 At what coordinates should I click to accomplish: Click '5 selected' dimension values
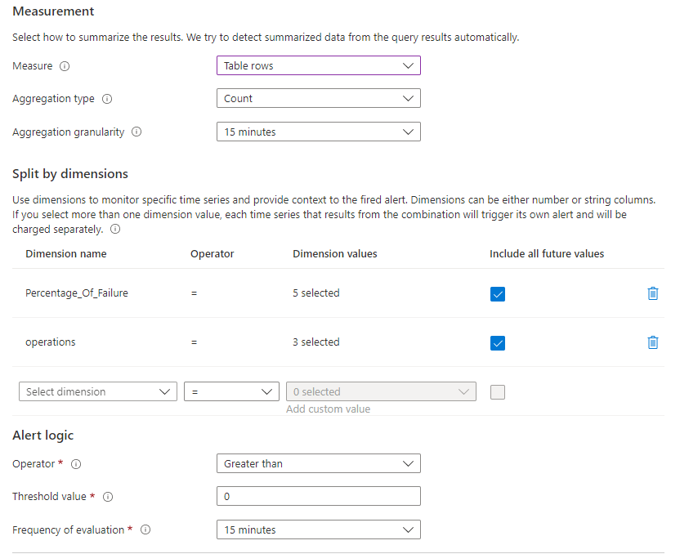316,293
